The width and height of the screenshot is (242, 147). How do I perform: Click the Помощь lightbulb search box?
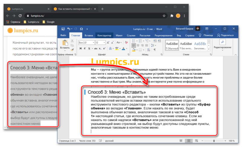[x=206, y=35]
